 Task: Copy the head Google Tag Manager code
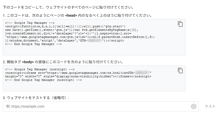180,24
